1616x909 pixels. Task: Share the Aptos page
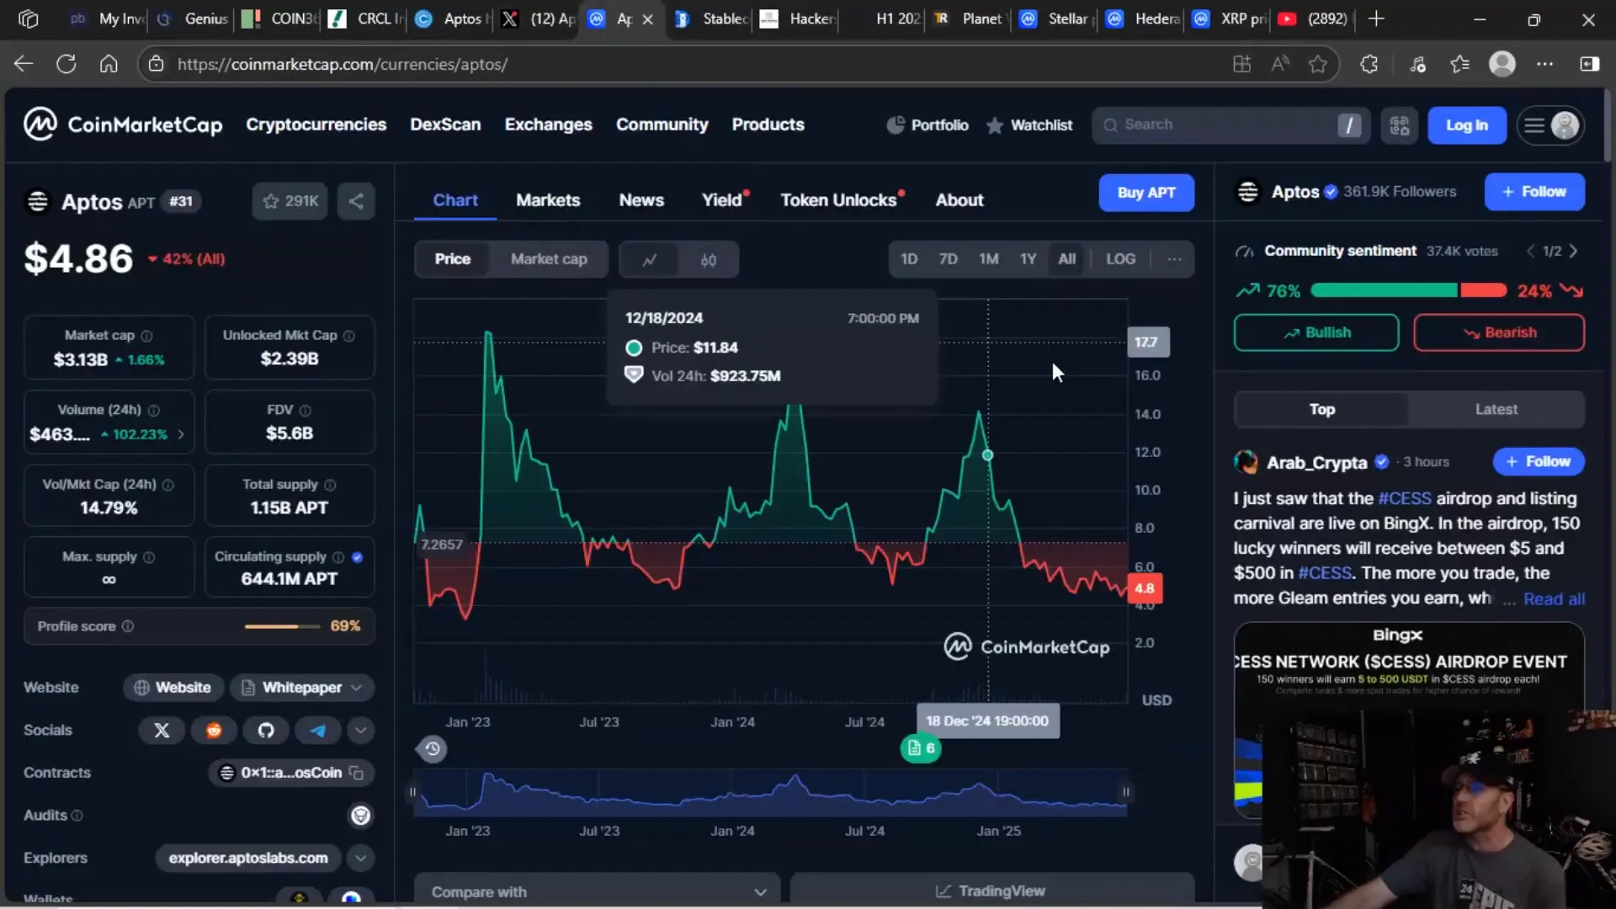coord(356,201)
